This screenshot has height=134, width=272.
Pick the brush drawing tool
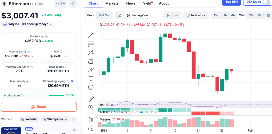point(91,70)
